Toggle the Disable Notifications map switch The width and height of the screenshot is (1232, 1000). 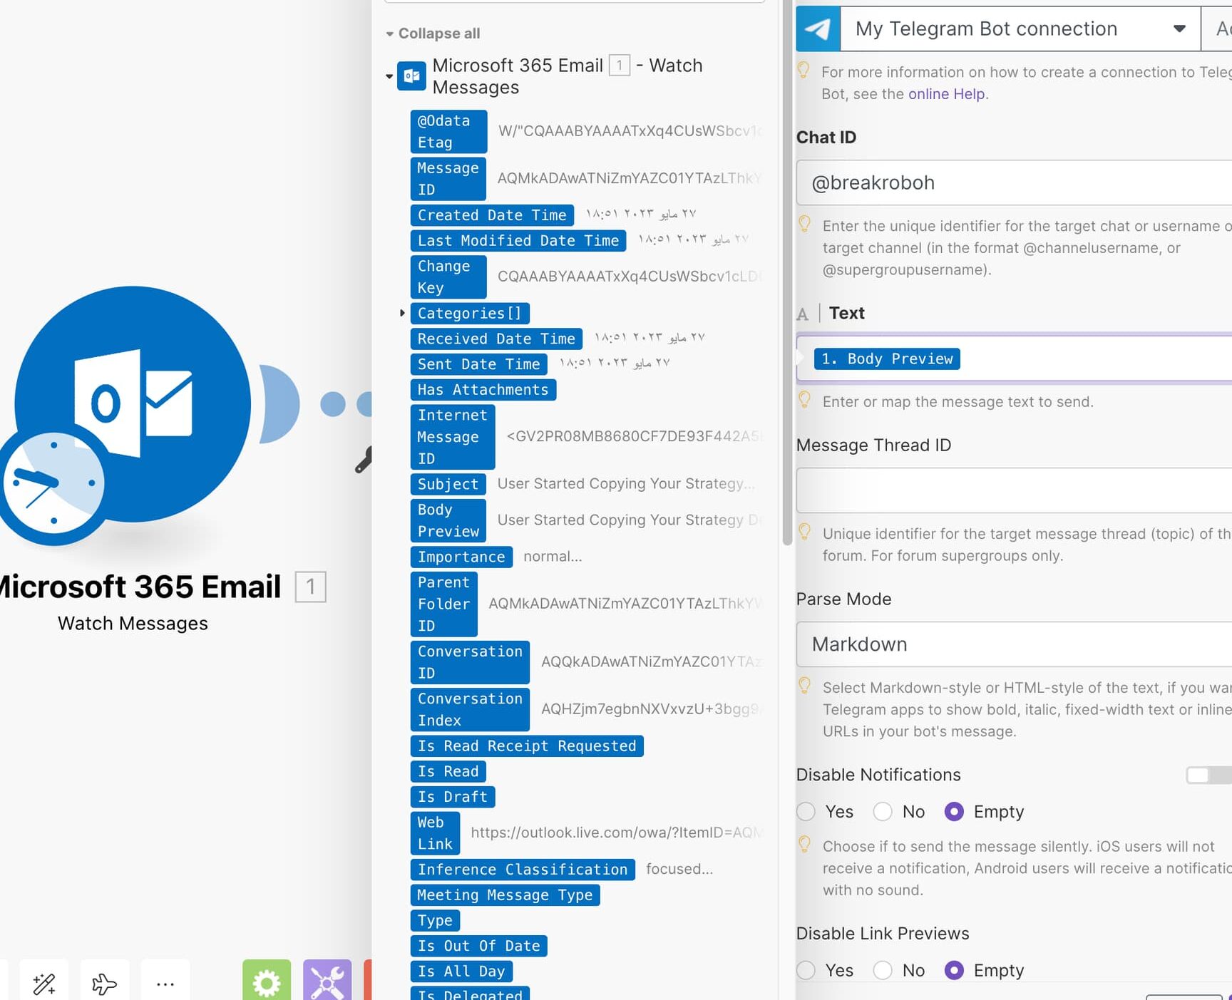click(1208, 775)
